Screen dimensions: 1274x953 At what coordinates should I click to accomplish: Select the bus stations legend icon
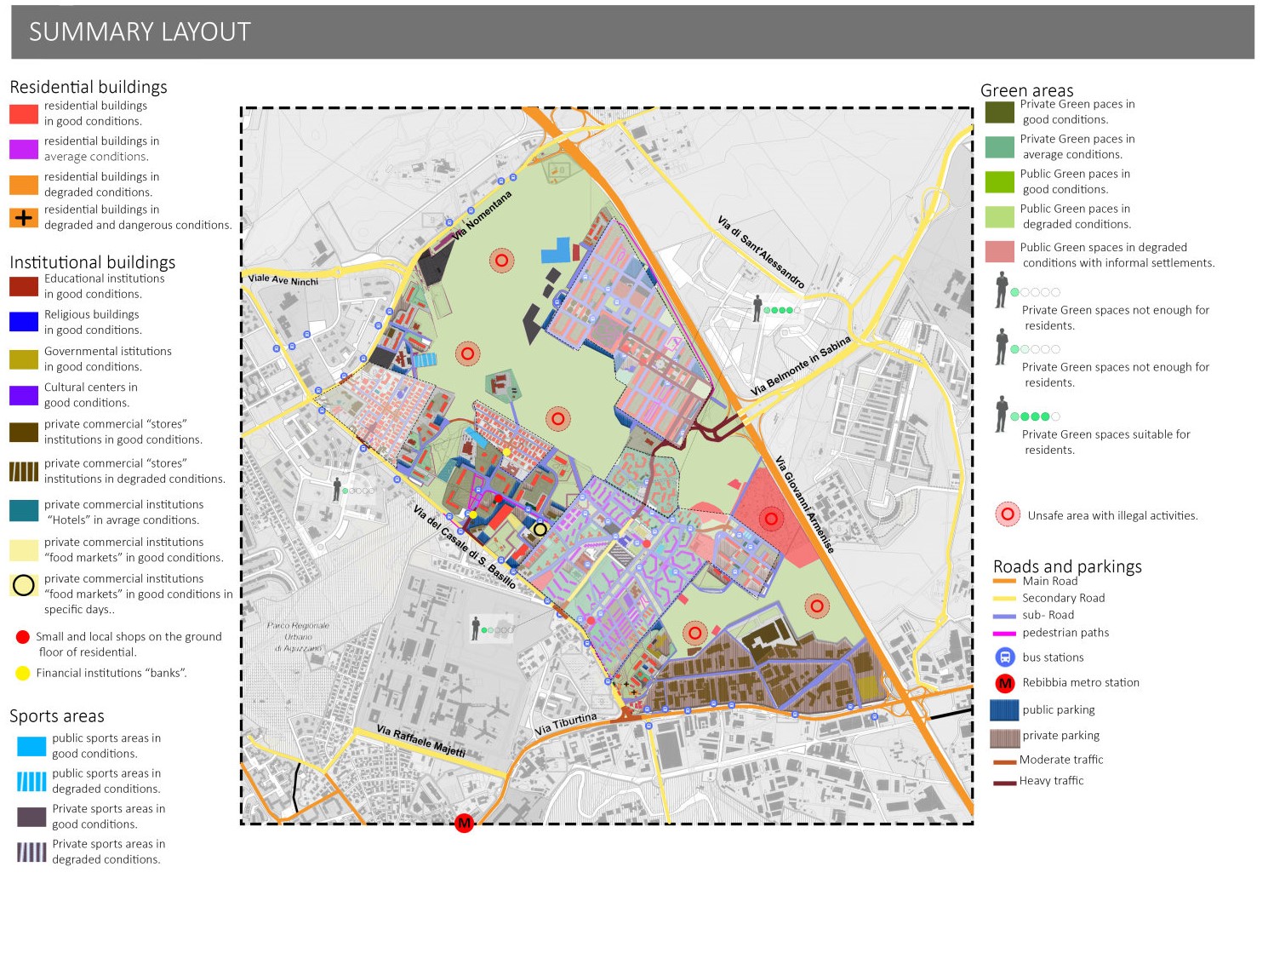click(x=1006, y=657)
